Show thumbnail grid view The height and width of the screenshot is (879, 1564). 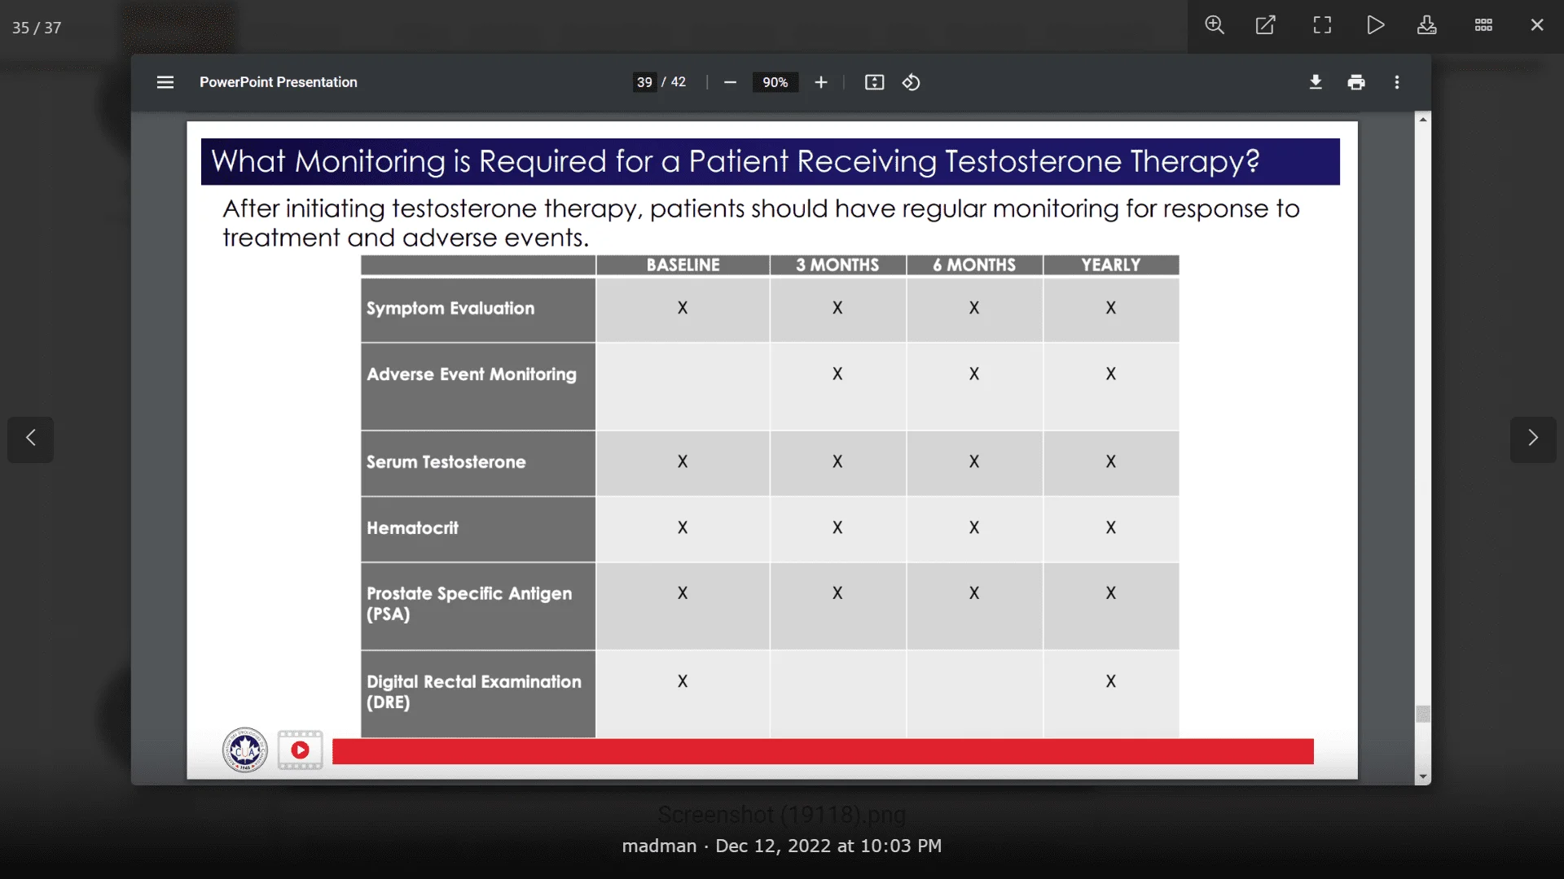point(1483,25)
